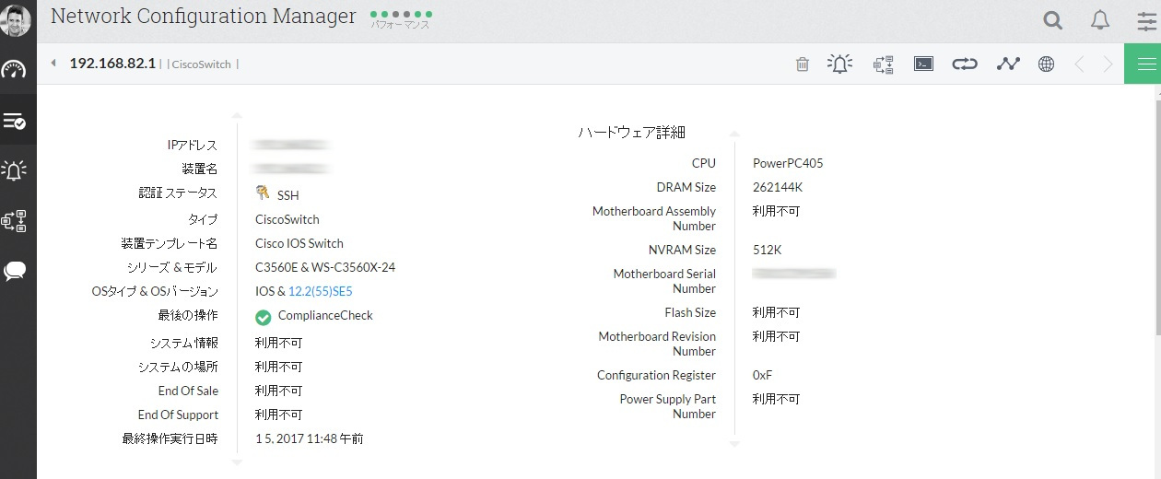Delete device using the trash icon
The width and height of the screenshot is (1161, 479).
pyautogui.click(x=803, y=64)
